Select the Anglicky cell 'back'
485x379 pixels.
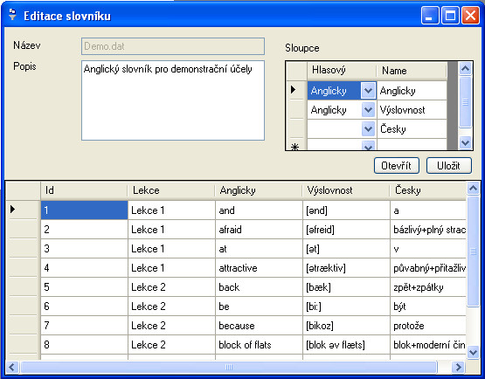pyautogui.click(x=259, y=287)
